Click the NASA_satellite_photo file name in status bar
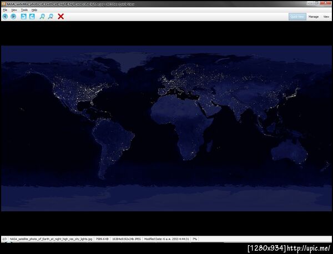Screen dimensions: 333x254 (51, 239)
